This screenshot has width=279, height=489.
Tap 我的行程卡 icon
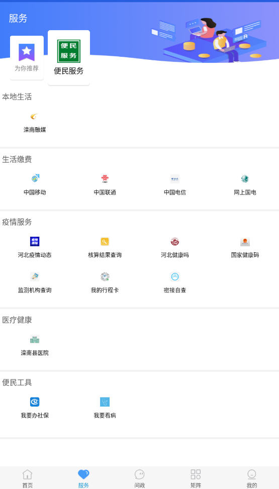point(105,276)
